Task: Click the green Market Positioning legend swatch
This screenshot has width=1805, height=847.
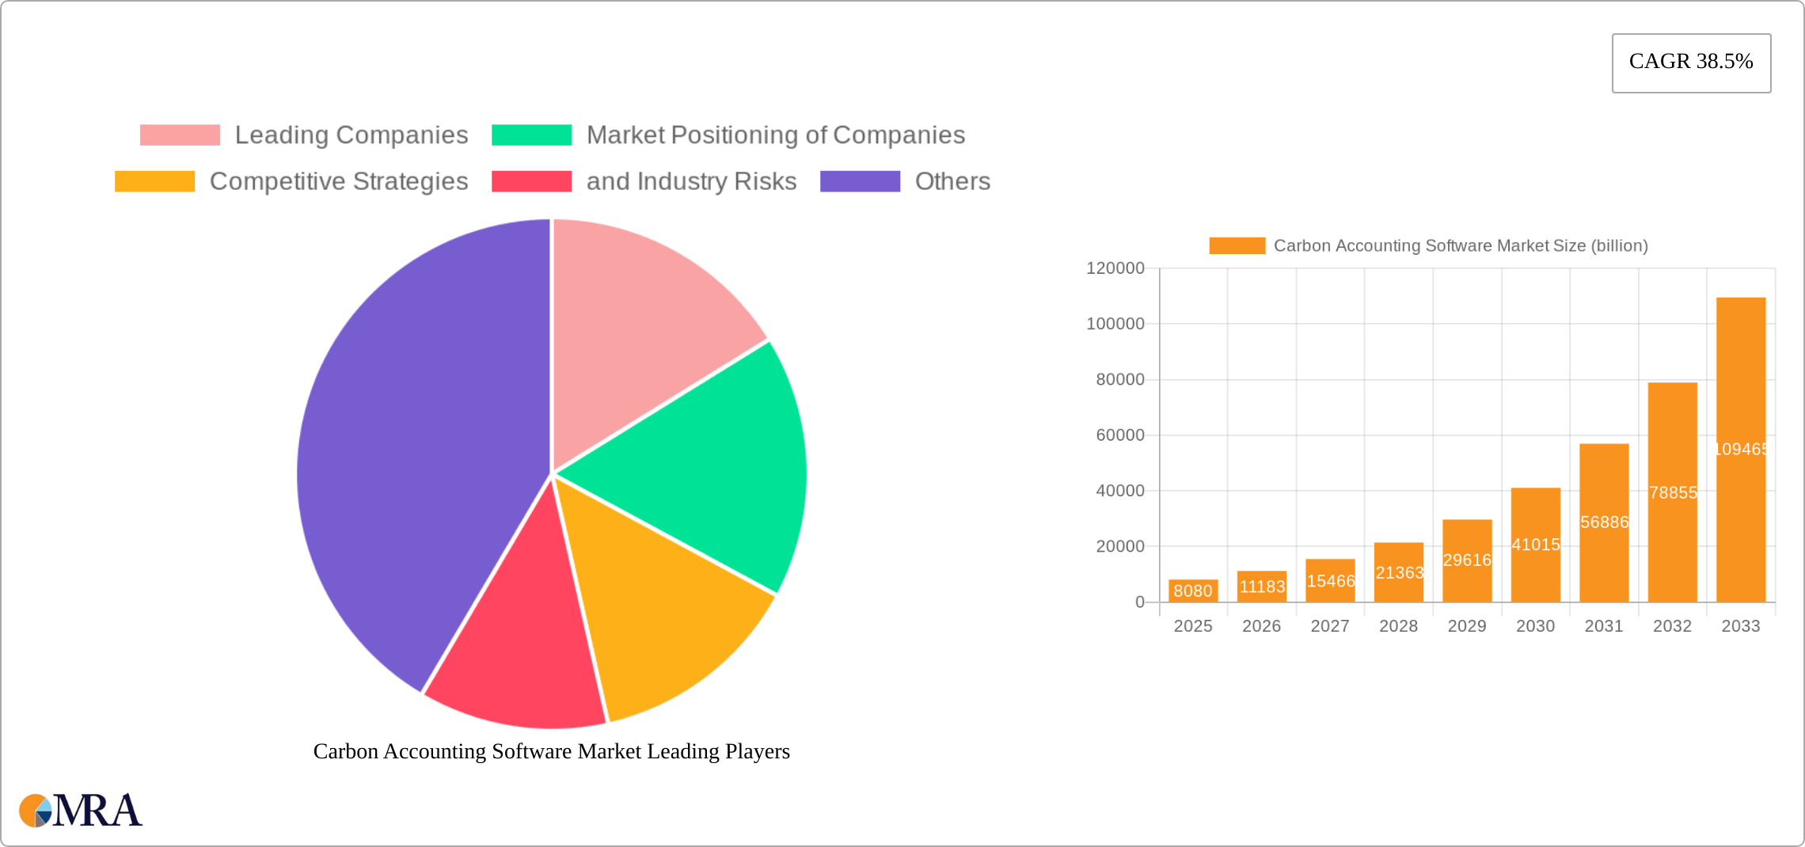Action: click(531, 135)
